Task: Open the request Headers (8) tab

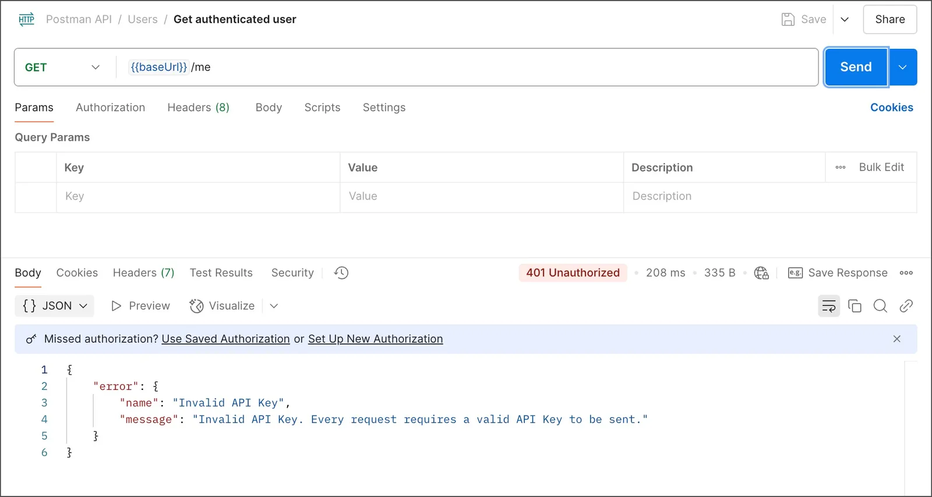Action: [x=198, y=108]
